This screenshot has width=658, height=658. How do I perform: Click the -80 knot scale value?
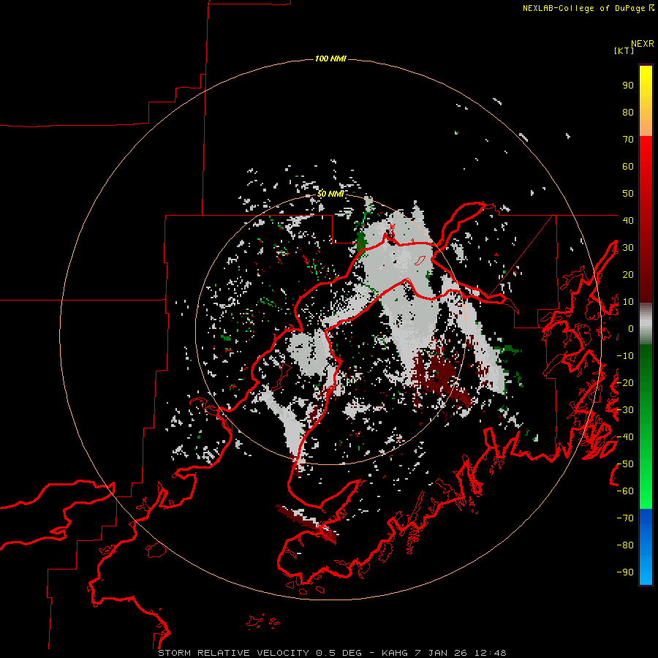tap(625, 545)
